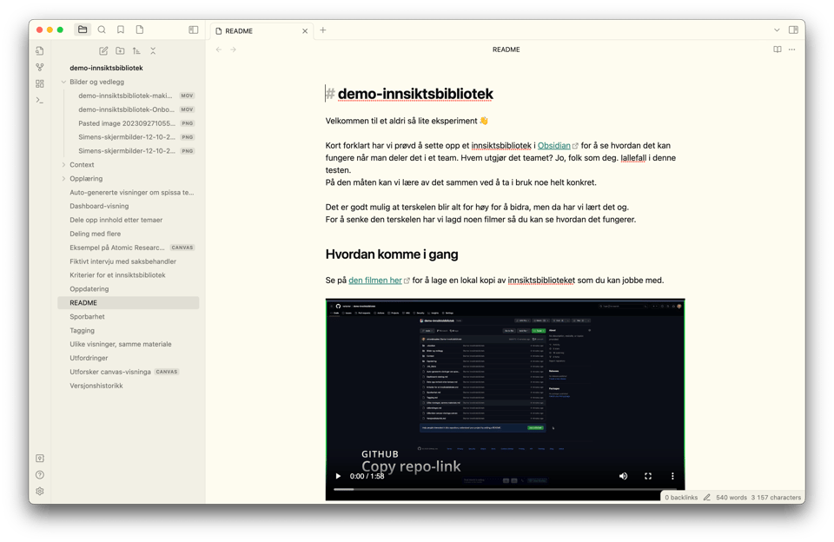
Task: Expand the Opplæring folder
Action: pyautogui.click(x=64, y=179)
